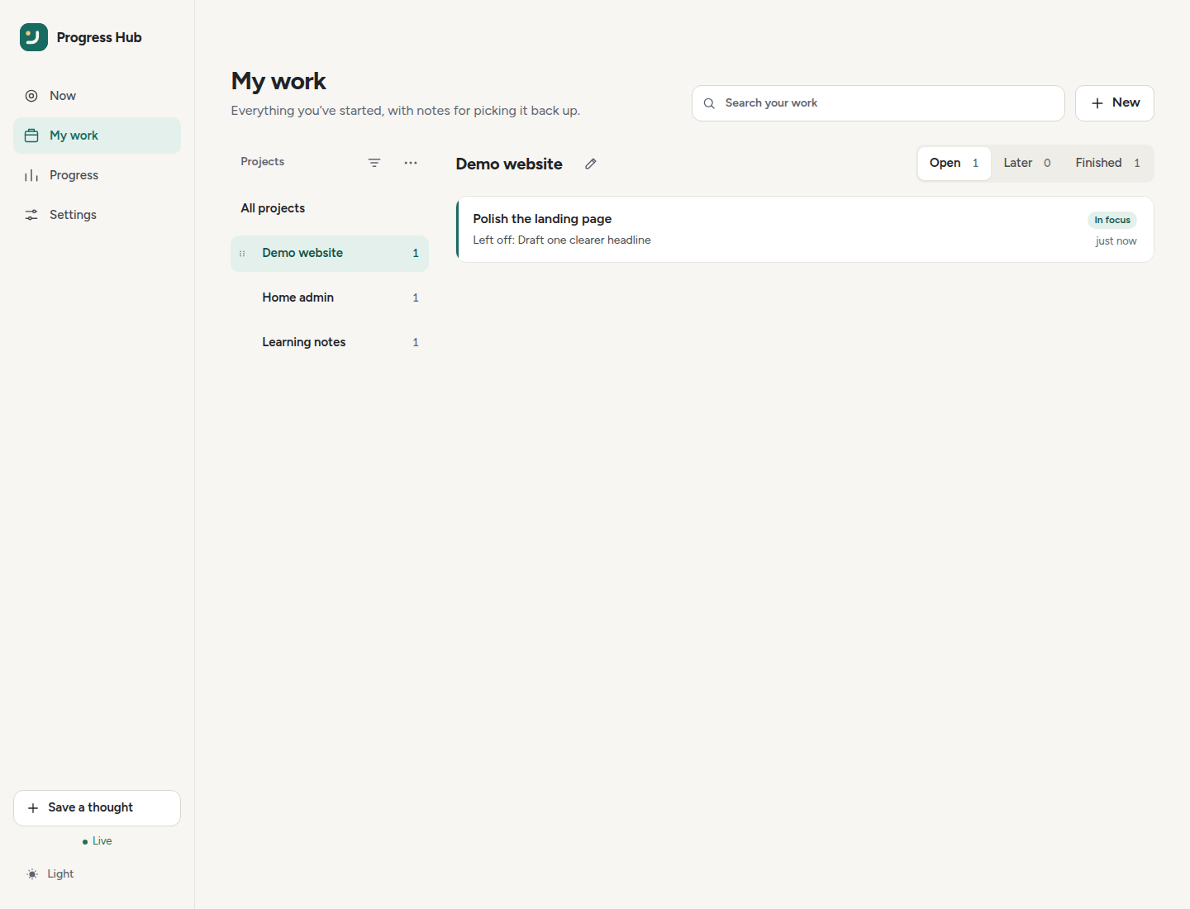
Task: Click Save a thought button
Action: tap(97, 808)
